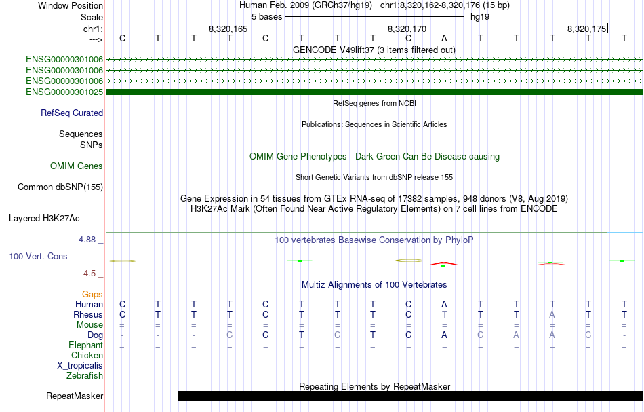Click the "RepeatMasker" track label
644x412 pixels.
pyautogui.click(x=75, y=396)
